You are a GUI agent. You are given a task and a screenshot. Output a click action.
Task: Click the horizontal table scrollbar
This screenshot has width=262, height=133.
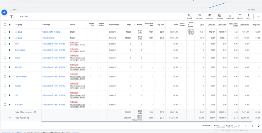[147, 122]
